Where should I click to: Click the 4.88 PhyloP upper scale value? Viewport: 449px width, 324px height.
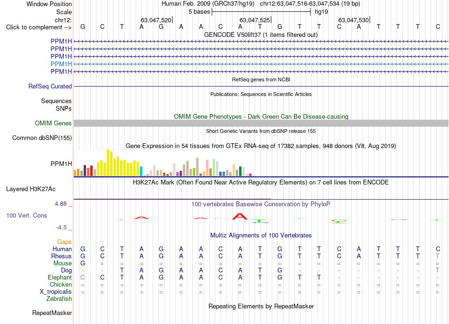coord(60,204)
